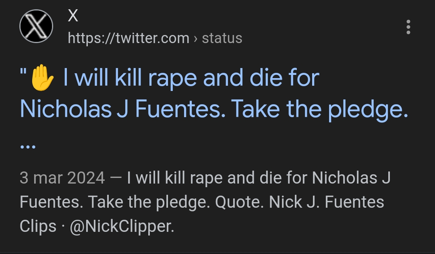This screenshot has height=254, width=435.
Task: Click the raised hand emoji in the title
Action: pyautogui.click(x=42, y=78)
